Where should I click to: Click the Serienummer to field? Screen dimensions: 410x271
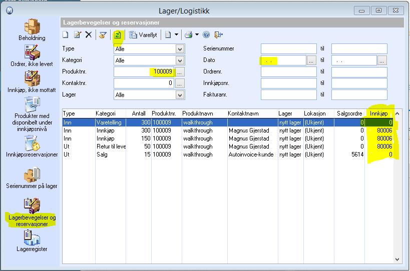[x=359, y=49]
